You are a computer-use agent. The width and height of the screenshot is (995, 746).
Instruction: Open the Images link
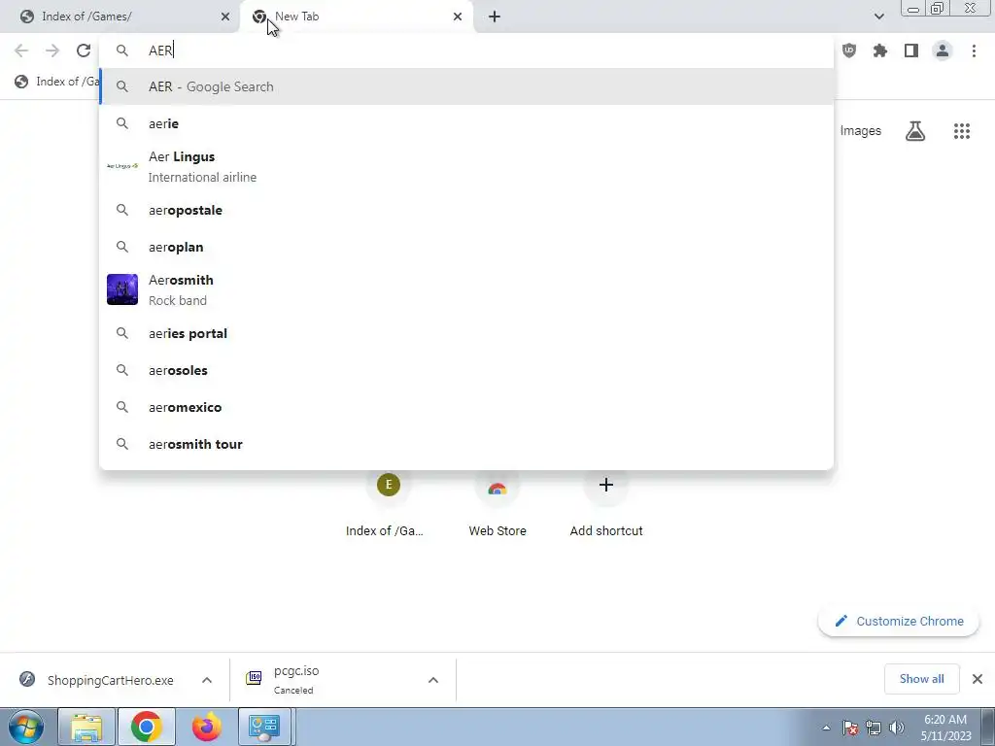861,131
